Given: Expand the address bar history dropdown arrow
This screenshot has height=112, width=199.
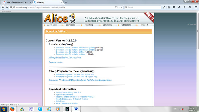Looking at the screenshot, I should [119, 7].
